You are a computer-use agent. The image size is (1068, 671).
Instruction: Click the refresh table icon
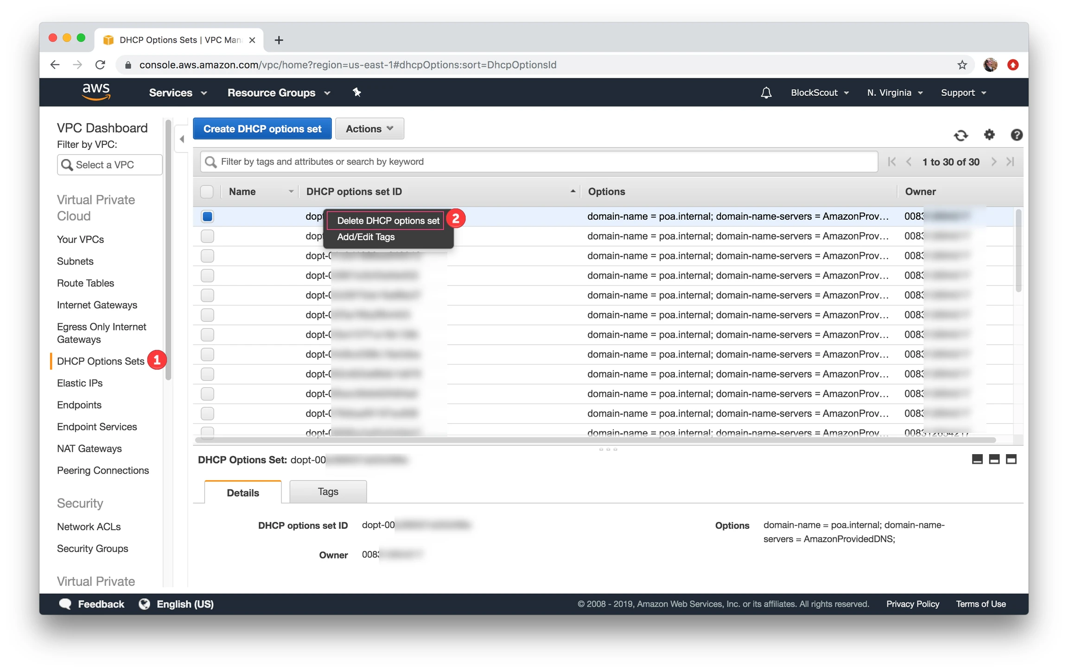point(960,135)
